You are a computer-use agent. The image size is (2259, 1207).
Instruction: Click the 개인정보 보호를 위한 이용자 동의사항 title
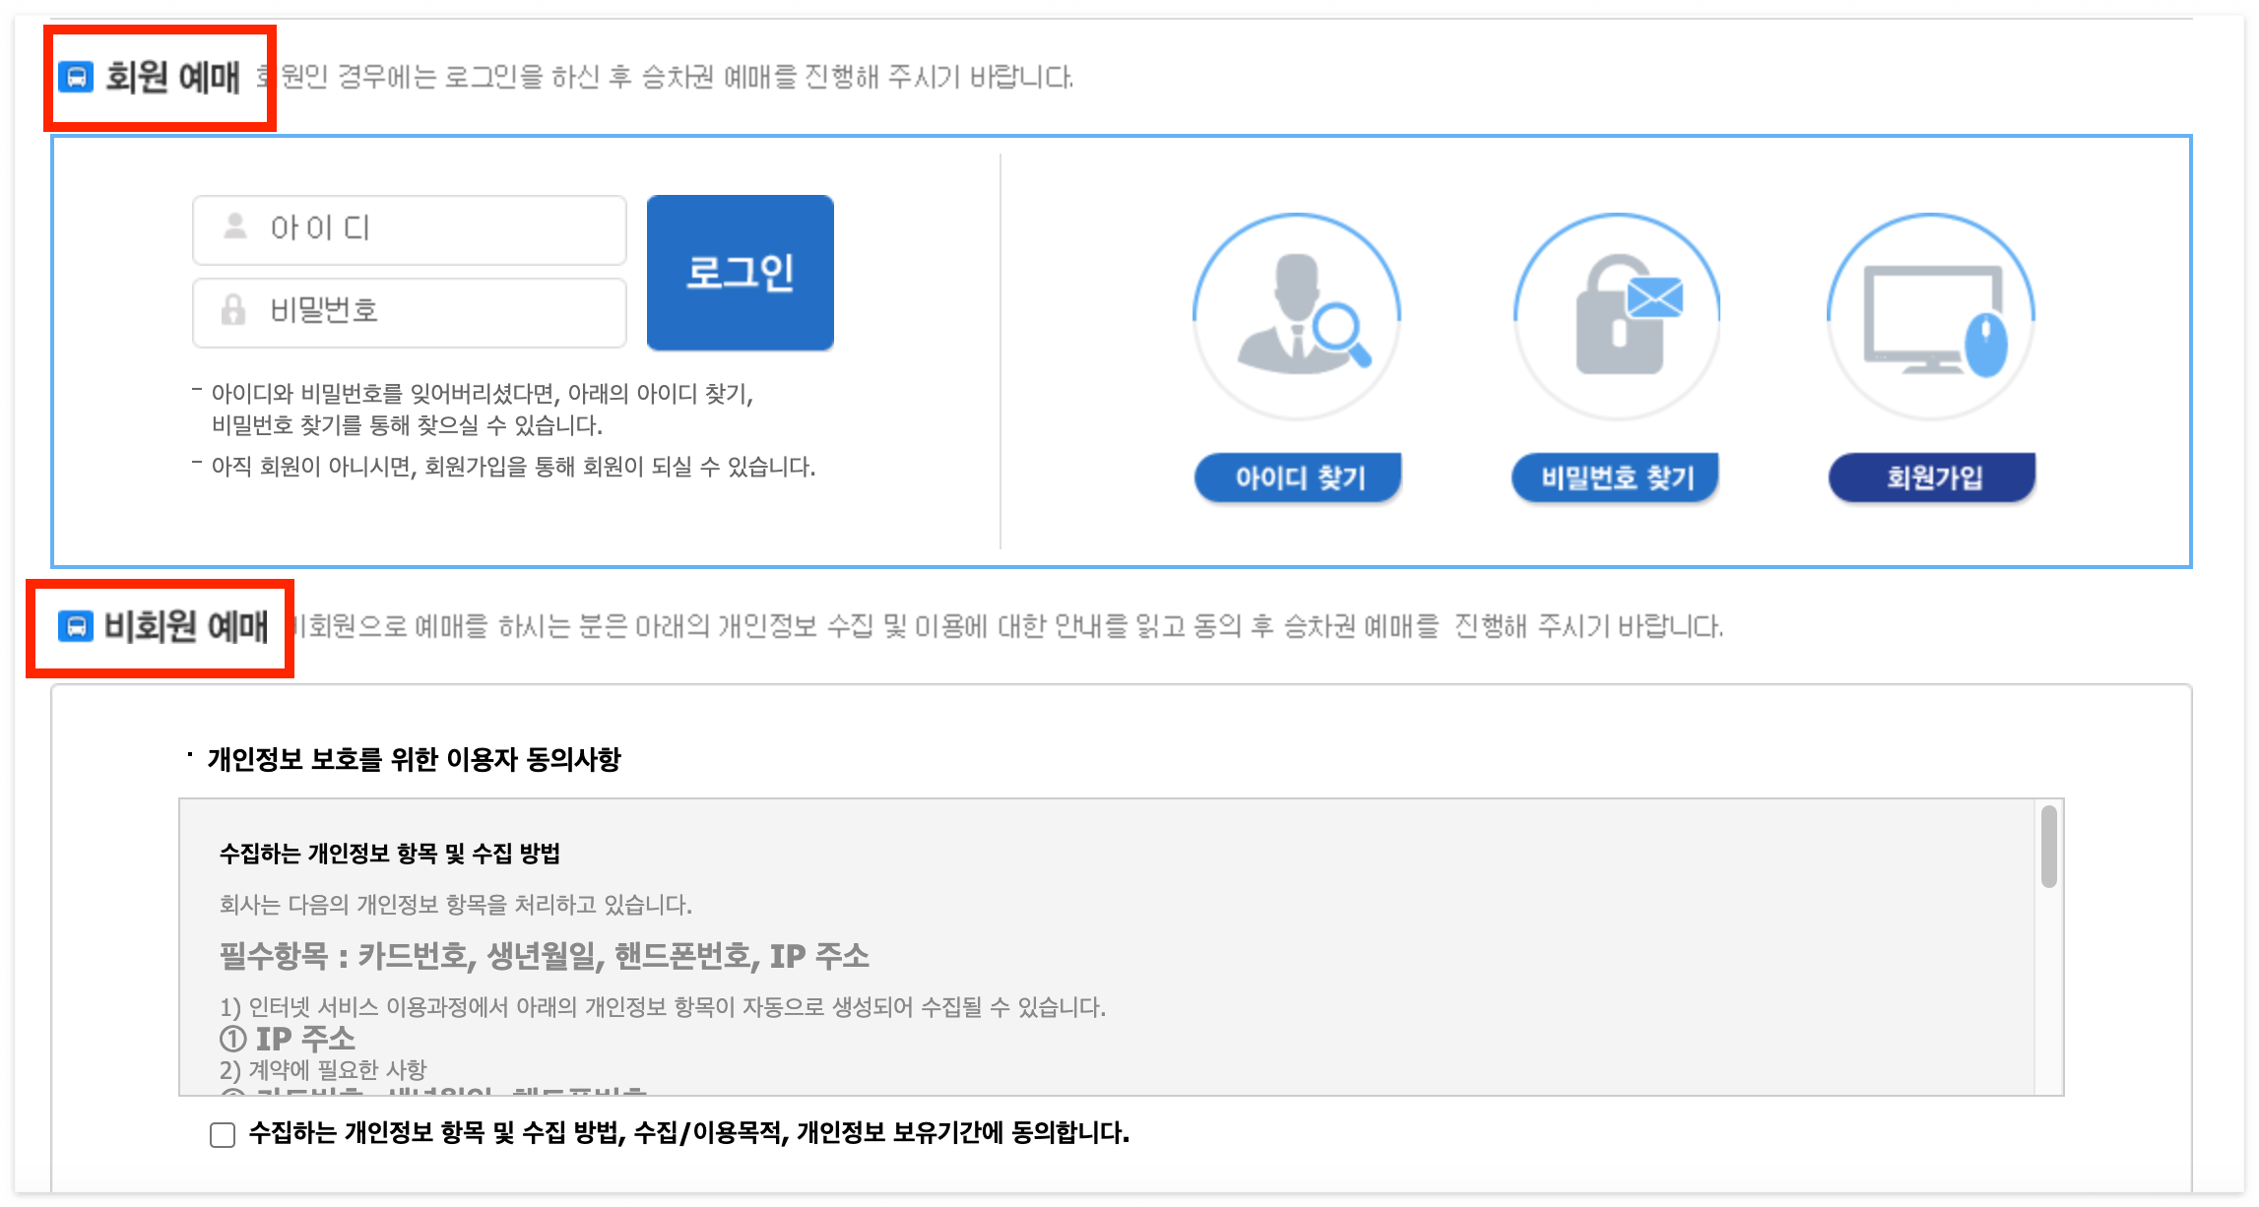(414, 759)
